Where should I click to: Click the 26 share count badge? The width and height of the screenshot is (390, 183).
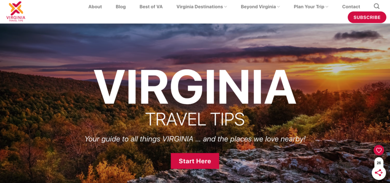(379, 163)
